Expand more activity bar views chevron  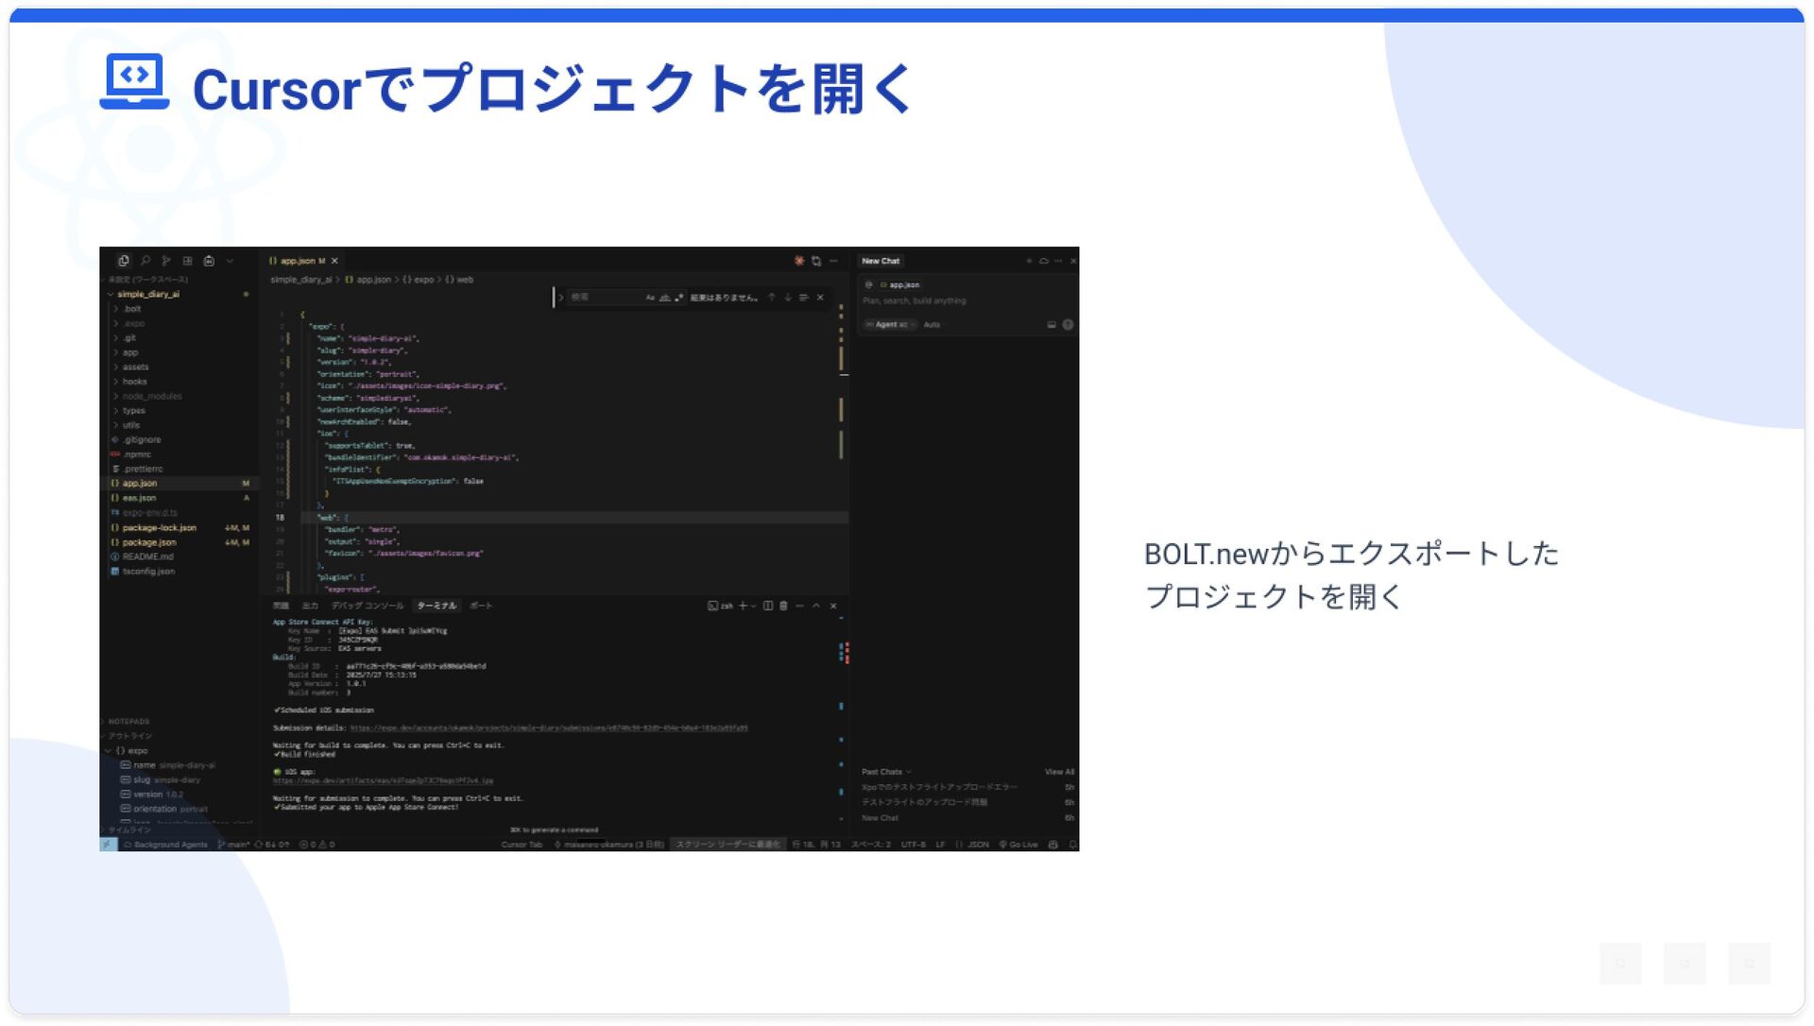tap(230, 261)
